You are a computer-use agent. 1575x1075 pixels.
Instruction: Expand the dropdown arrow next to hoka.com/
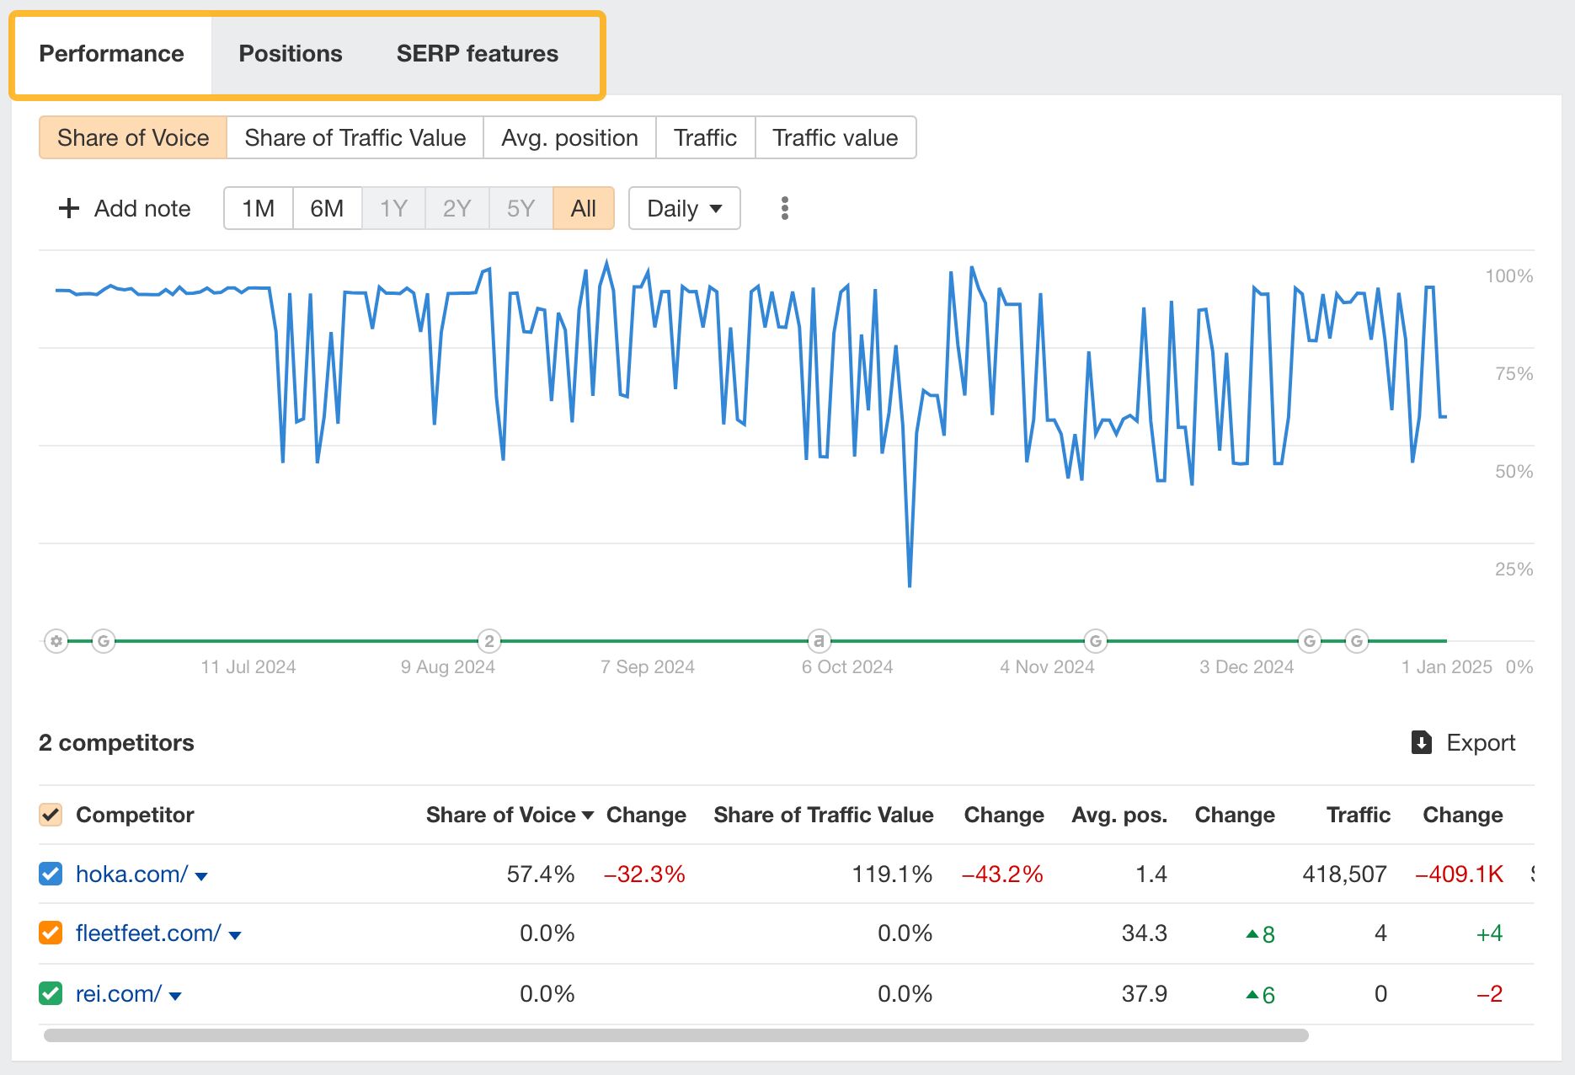click(201, 876)
